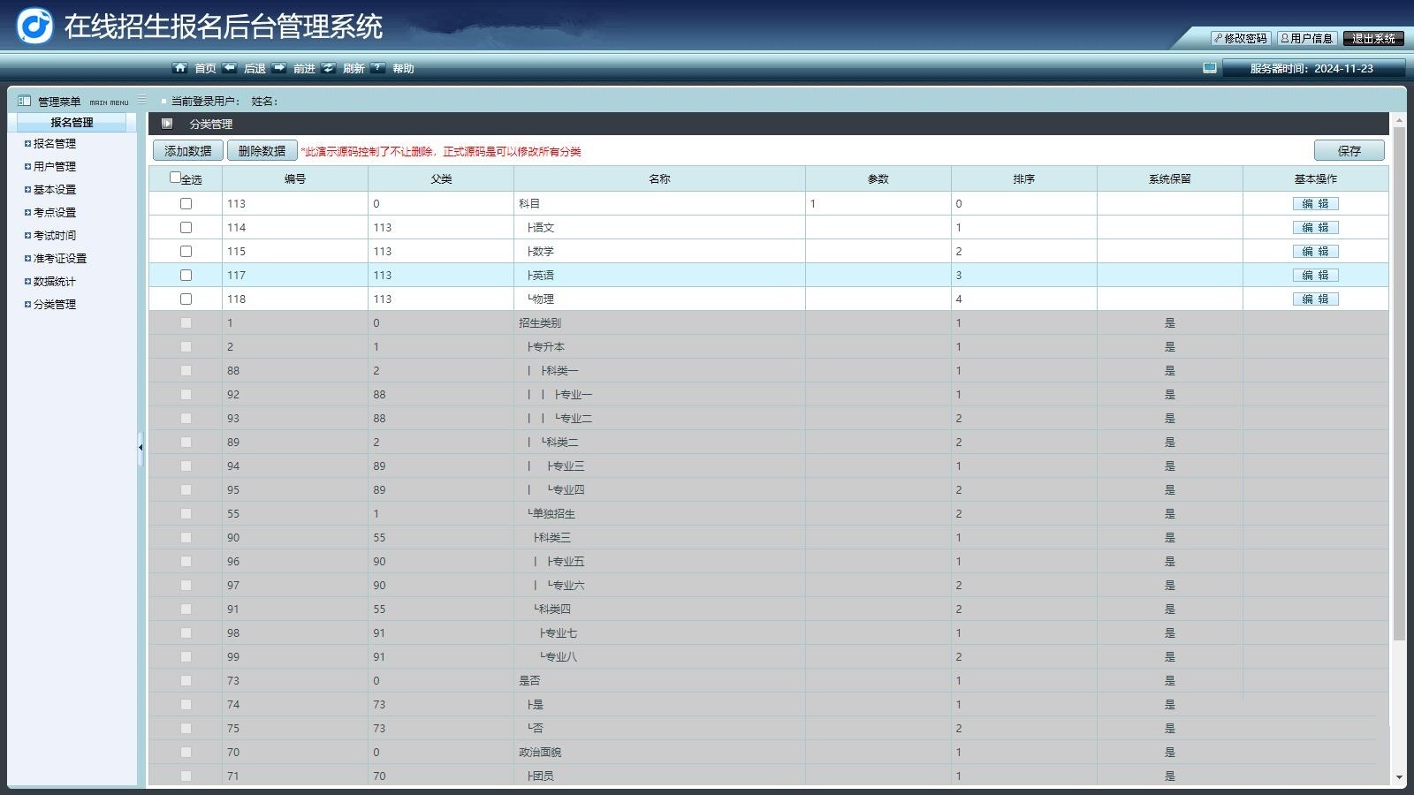Click the refresh icon
1414x795 pixels.
click(329, 68)
